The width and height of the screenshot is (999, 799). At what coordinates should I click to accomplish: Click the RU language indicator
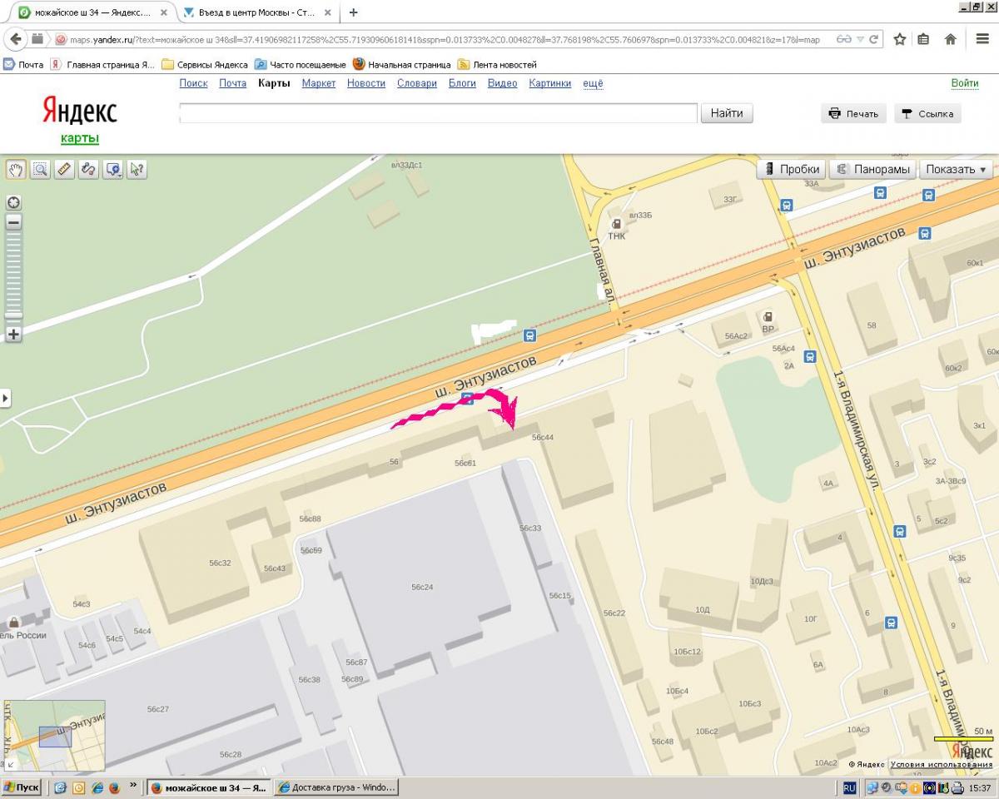[850, 787]
